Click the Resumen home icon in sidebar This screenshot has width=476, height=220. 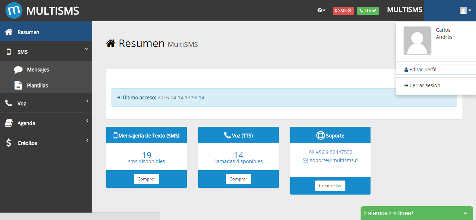coord(8,32)
